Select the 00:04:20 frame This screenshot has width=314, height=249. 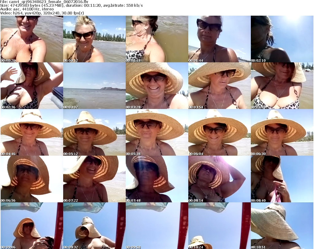coord(282,86)
